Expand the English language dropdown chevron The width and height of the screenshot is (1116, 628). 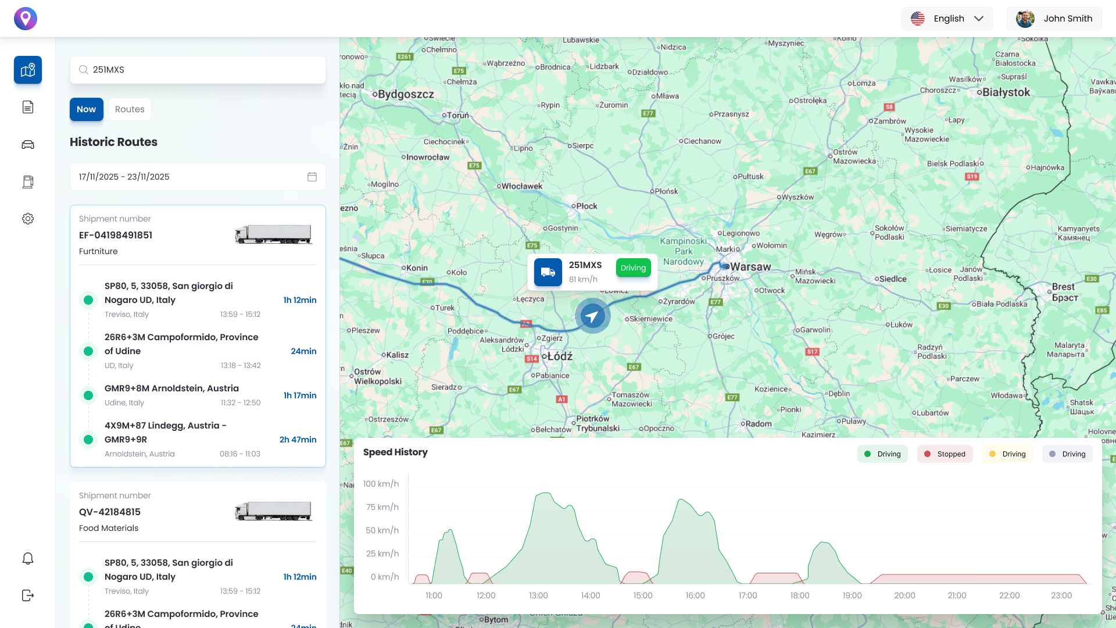[979, 19]
